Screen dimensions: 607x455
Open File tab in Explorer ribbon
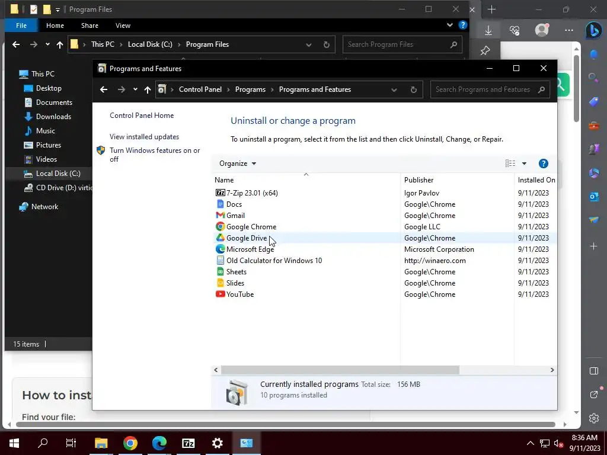(x=21, y=25)
